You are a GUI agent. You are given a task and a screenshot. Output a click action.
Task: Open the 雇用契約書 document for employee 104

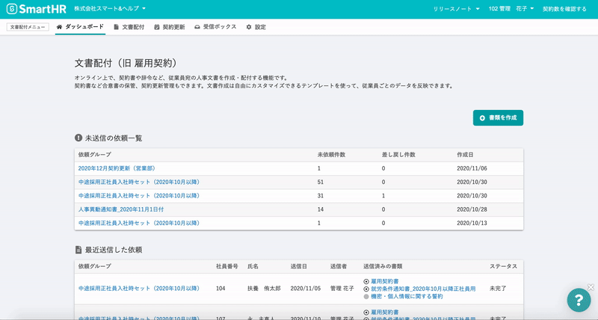tap(384, 281)
